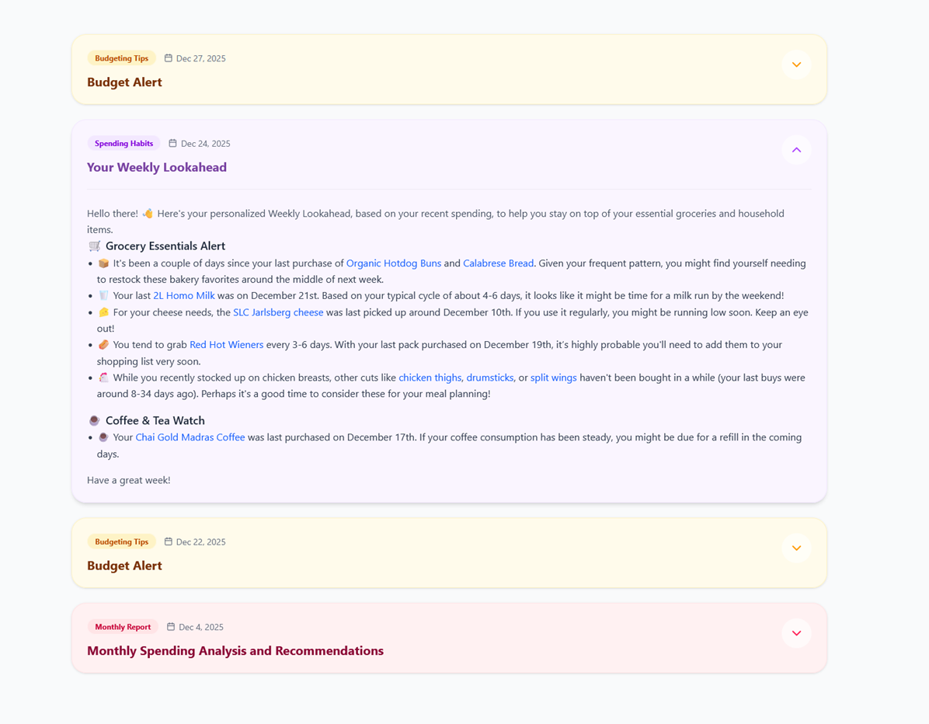Open the Chai Gold Madras Coffee link
This screenshot has width=929, height=724.
click(190, 437)
